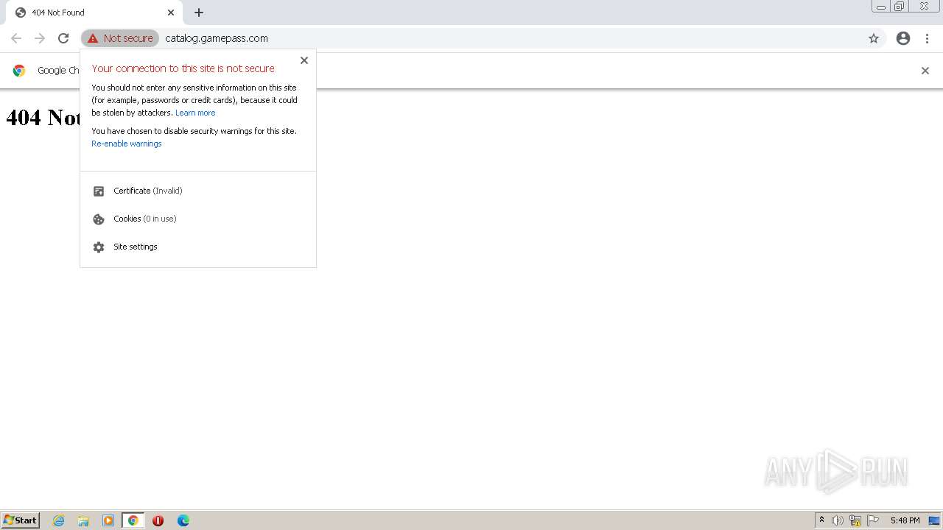Open the volume speaker tray icon
The width and height of the screenshot is (943, 530).
coord(838,520)
